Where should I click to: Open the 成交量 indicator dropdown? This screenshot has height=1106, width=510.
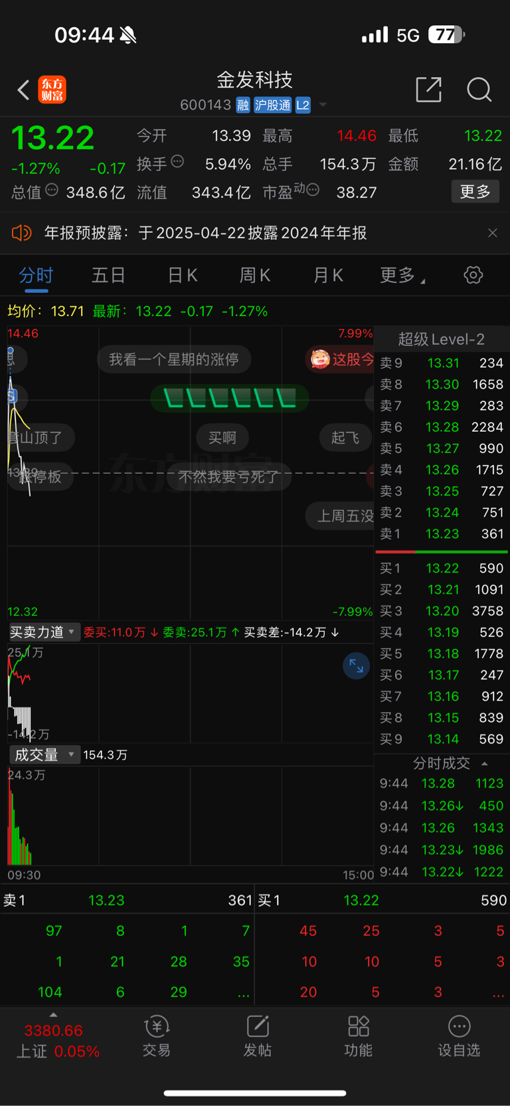pyautogui.click(x=44, y=755)
